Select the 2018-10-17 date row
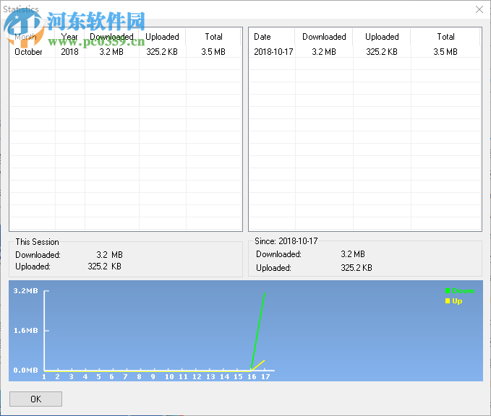This screenshot has width=491, height=416. click(365, 51)
